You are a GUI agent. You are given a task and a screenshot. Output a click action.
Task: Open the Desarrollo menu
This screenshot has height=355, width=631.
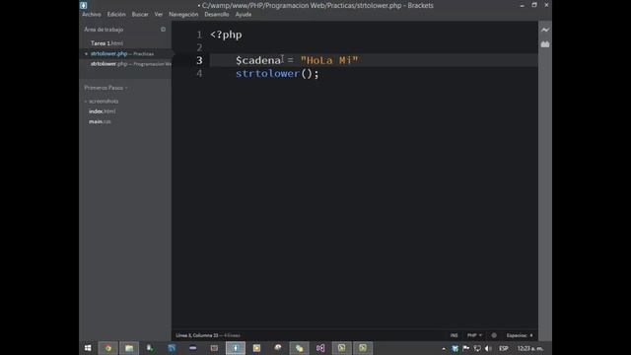pyautogui.click(x=217, y=15)
